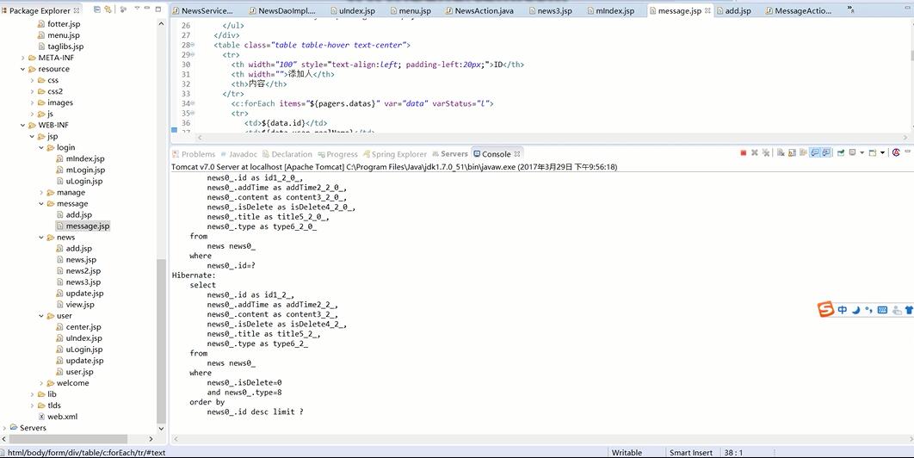Collapse the login folder
Viewport: 914px width, 458px height.
[41, 147]
